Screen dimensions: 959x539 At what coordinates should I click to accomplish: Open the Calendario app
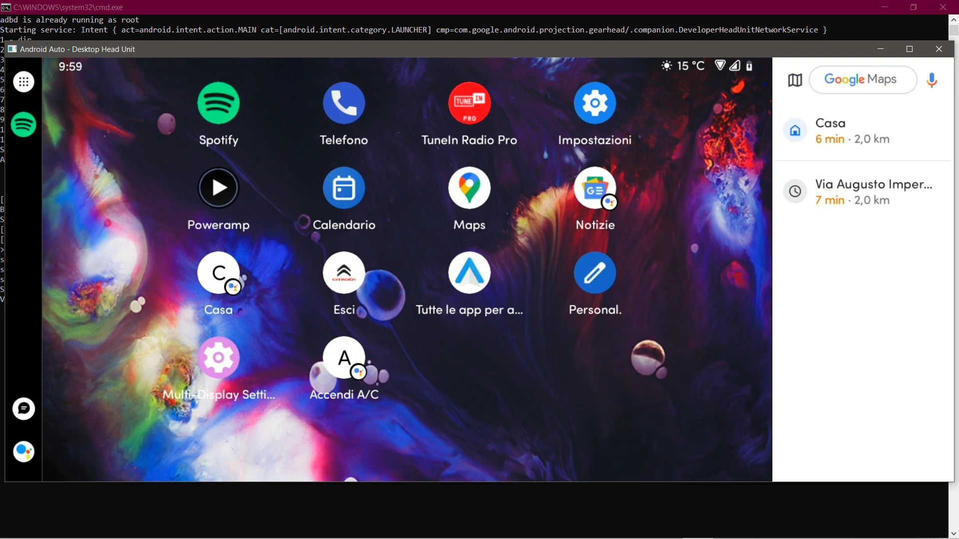(x=344, y=188)
